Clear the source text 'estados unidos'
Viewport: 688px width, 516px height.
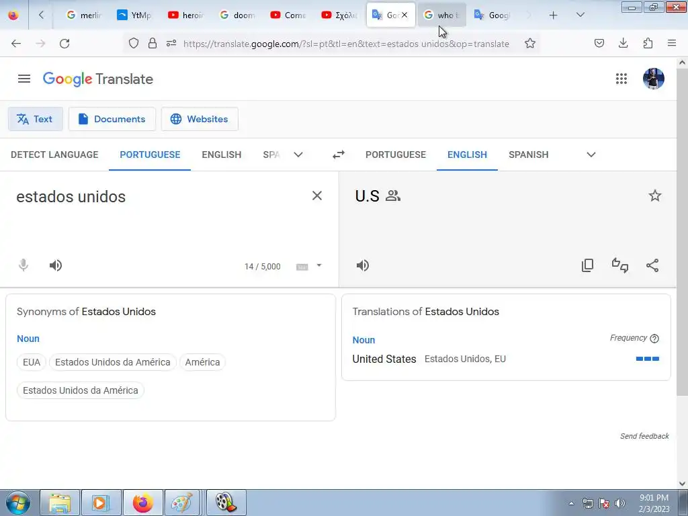click(317, 196)
